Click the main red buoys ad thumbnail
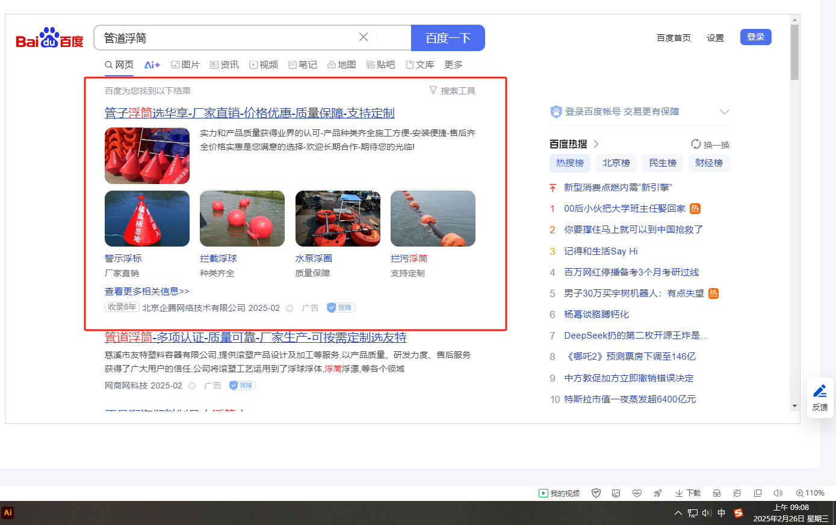 147,156
